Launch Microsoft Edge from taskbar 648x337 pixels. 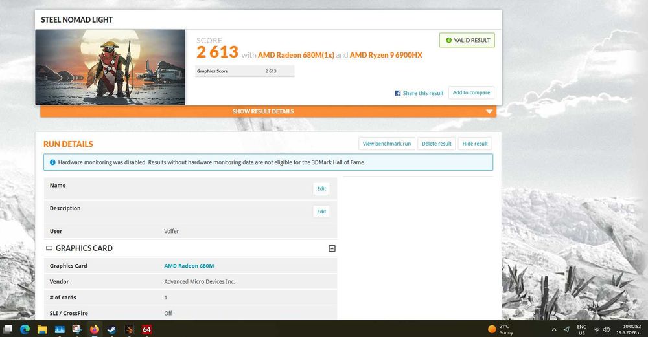[x=25, y=329]
